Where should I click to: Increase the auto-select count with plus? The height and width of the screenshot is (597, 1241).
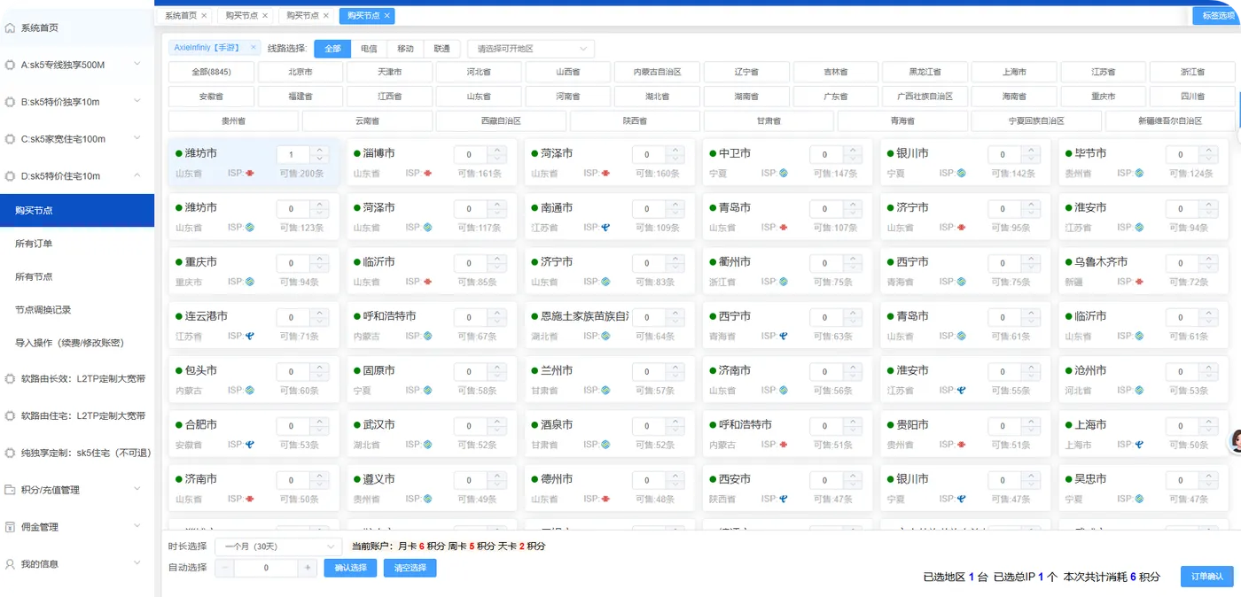pyautogui.click(x=308, y=568)
